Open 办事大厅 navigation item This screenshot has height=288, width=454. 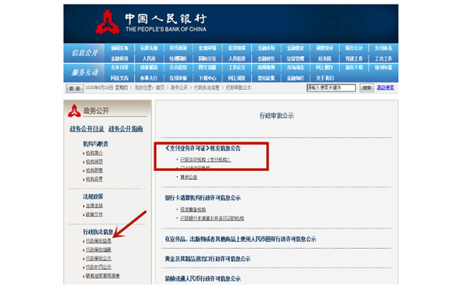[149, 78]
